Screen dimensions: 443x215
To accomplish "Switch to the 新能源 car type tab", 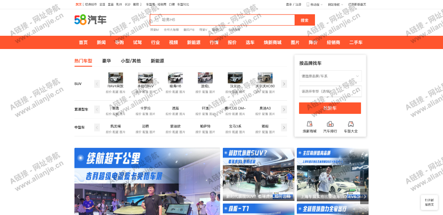I will coord(157,61).
